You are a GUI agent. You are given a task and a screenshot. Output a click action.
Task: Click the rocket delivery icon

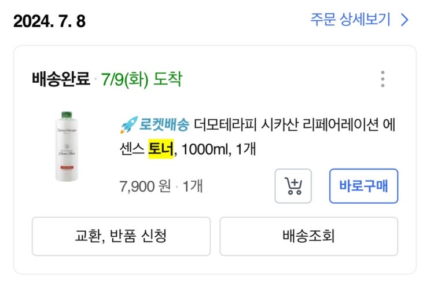coord(127,124)
